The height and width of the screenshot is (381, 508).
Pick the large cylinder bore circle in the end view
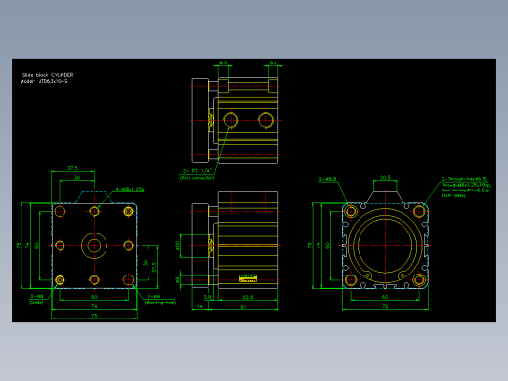385,246
